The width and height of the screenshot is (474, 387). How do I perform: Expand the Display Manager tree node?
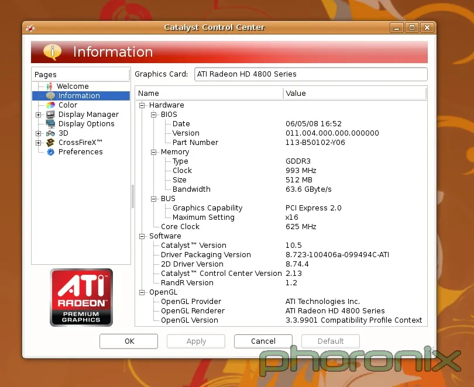pyautogui.click(x=39, y=115)
